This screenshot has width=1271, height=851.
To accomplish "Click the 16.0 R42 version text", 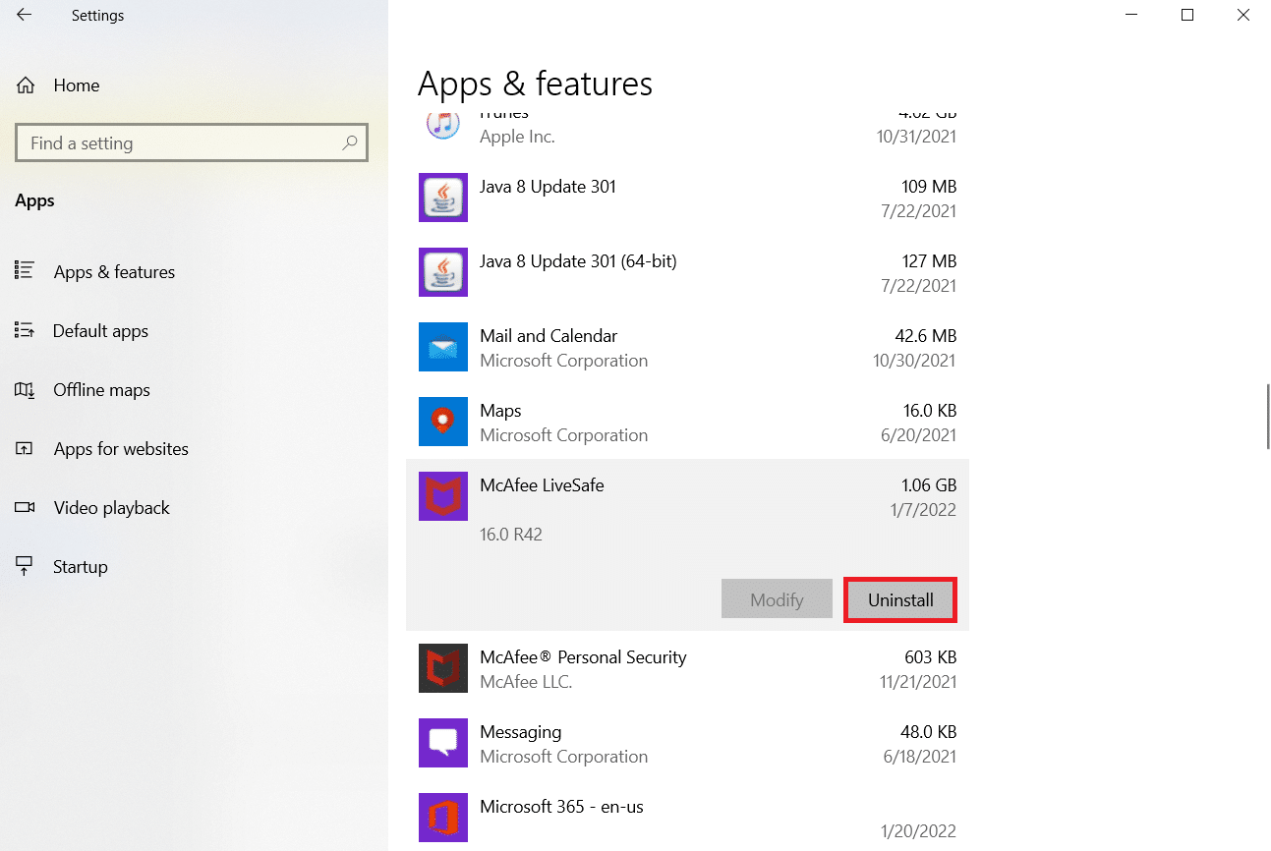I will pos(511,535).
